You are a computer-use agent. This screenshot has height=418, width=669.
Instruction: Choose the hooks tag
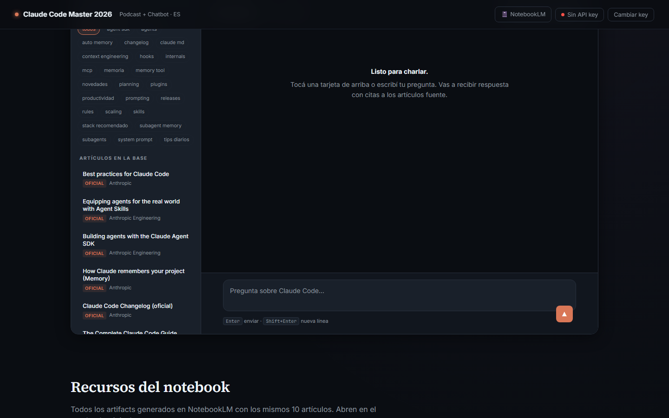click(147, 56)
